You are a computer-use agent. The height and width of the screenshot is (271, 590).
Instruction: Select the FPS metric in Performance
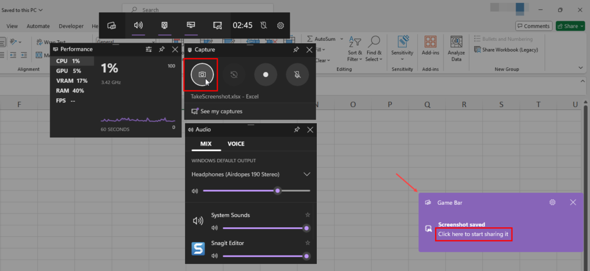click(72, 101)
